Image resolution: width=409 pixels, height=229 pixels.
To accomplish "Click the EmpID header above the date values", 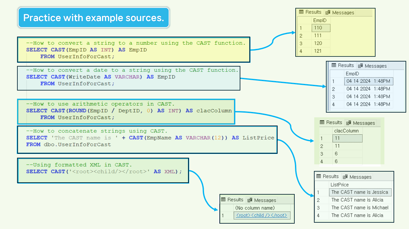I will [369, 73].
